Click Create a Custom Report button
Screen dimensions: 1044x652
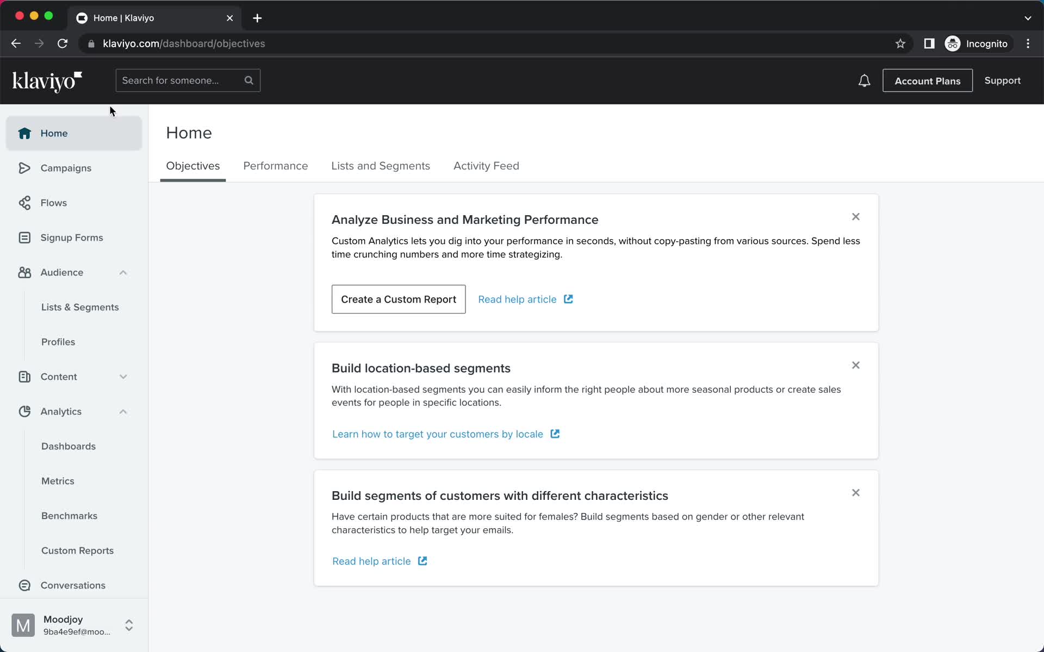pyautogui.click(x=399, y=299)
